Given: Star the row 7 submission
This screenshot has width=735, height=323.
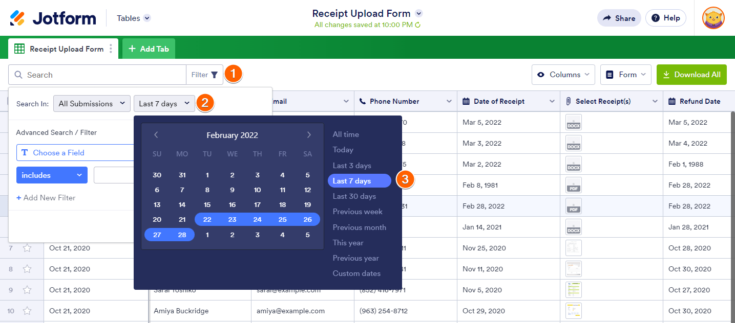Looking at the screenshot, I should coord(27,248).
